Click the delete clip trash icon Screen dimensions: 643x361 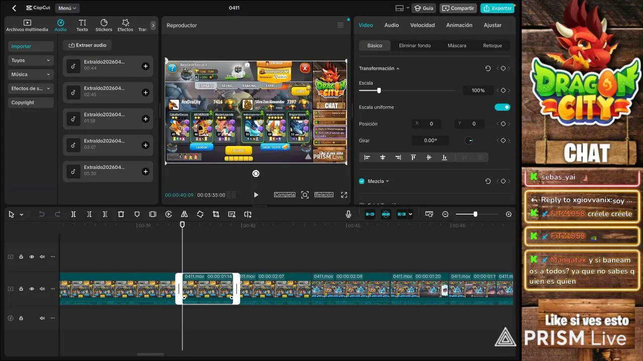121,214
